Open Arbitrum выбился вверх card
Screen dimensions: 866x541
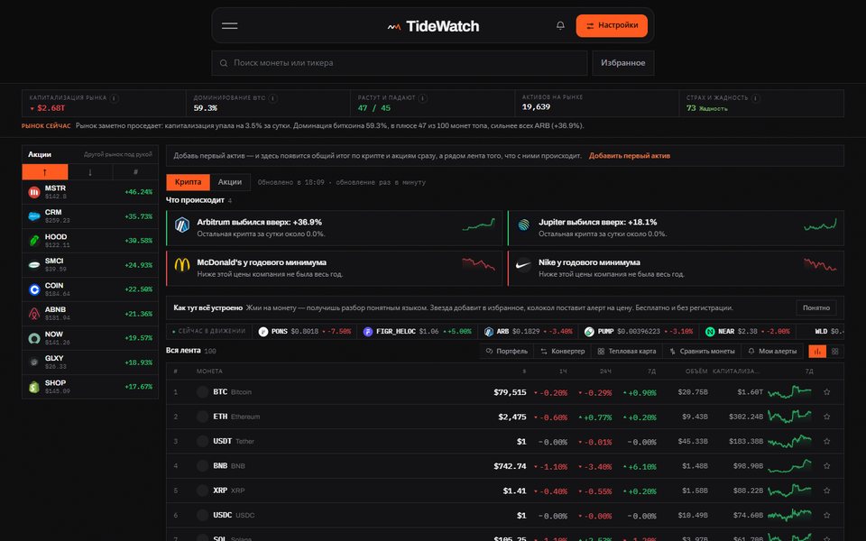(334, 227)
